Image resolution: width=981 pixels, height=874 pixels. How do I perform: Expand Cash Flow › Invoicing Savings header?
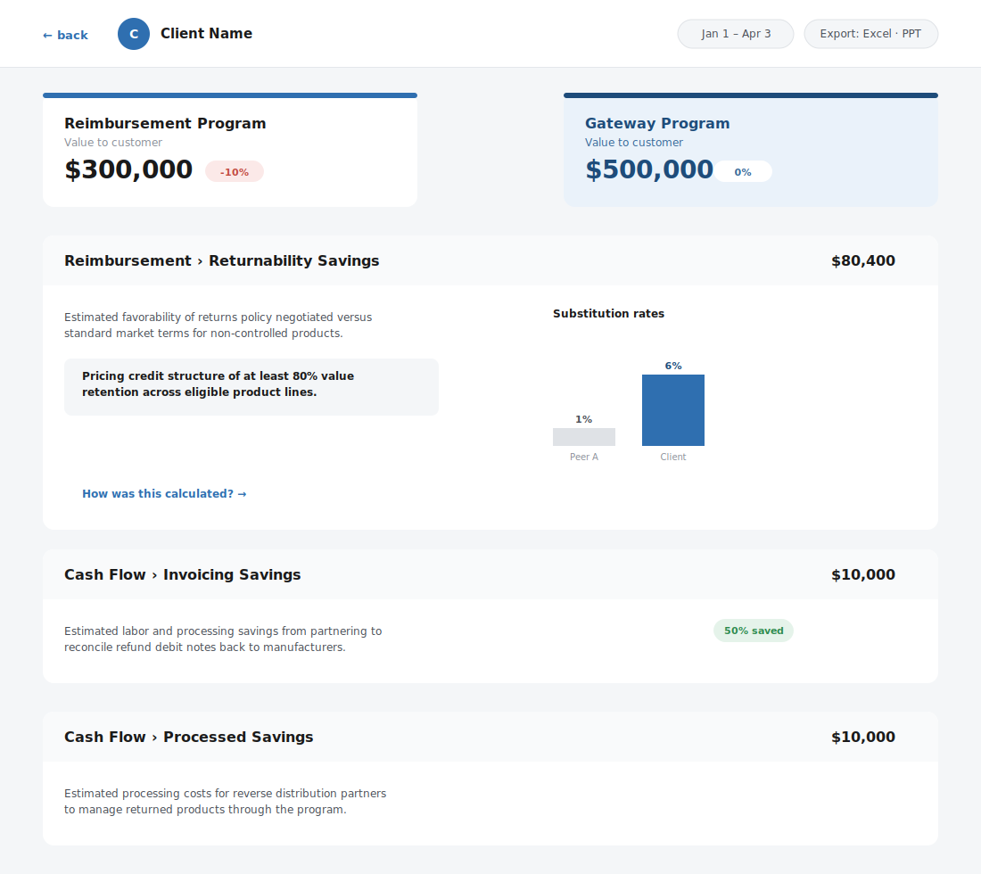coord(490,574)
